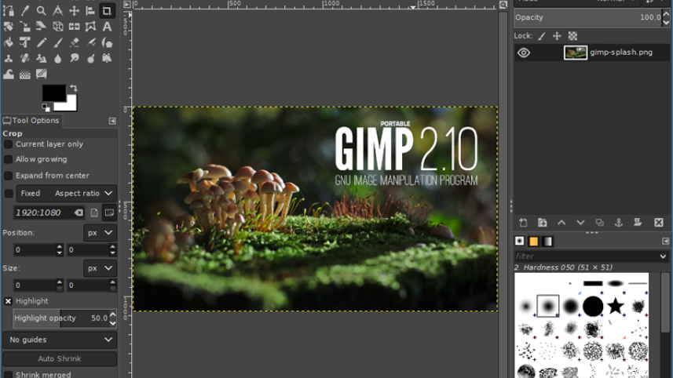Swap foreground and background colors
The height and width of the screenshot is (378, 673).
coord(73,88)
